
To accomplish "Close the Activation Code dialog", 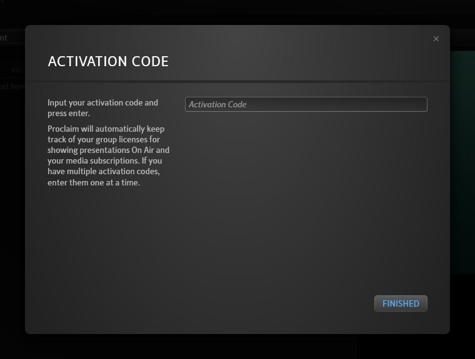I will [x=436, y=39].
